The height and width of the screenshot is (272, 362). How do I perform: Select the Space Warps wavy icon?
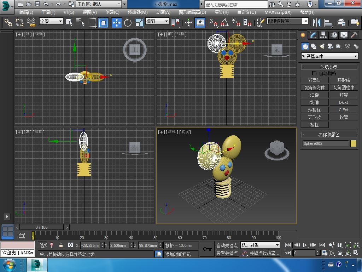(348, 46)
